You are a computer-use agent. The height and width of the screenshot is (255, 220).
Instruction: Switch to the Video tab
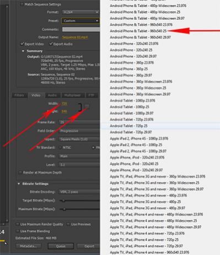coord(36,95)
